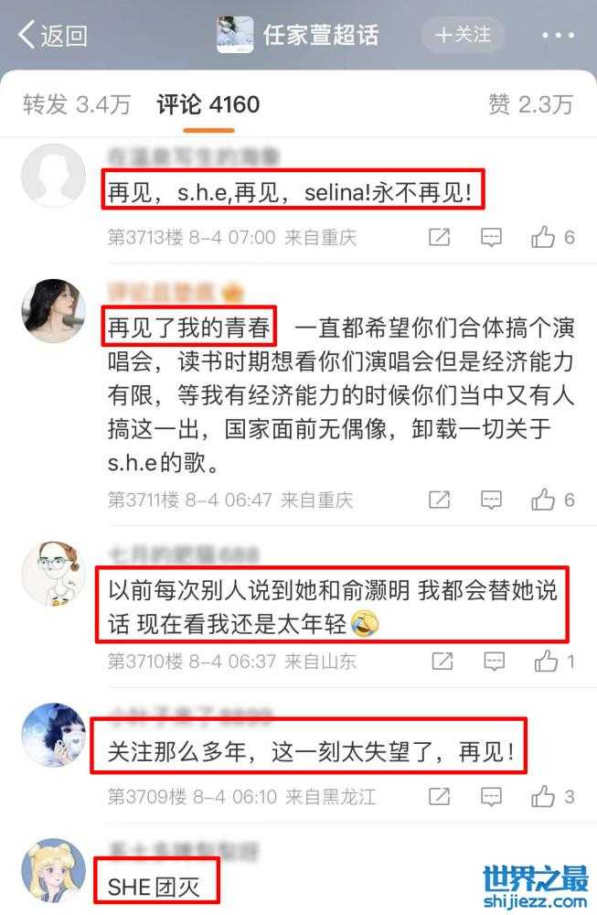Like the 第3713楼 comment from 重庆
Screen dimensions: 597x915
coord(553,237)
